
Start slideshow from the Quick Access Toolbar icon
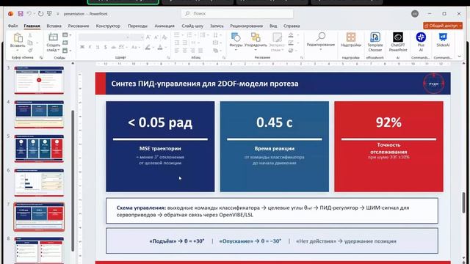pyautogui.click(x=49, y=14)
